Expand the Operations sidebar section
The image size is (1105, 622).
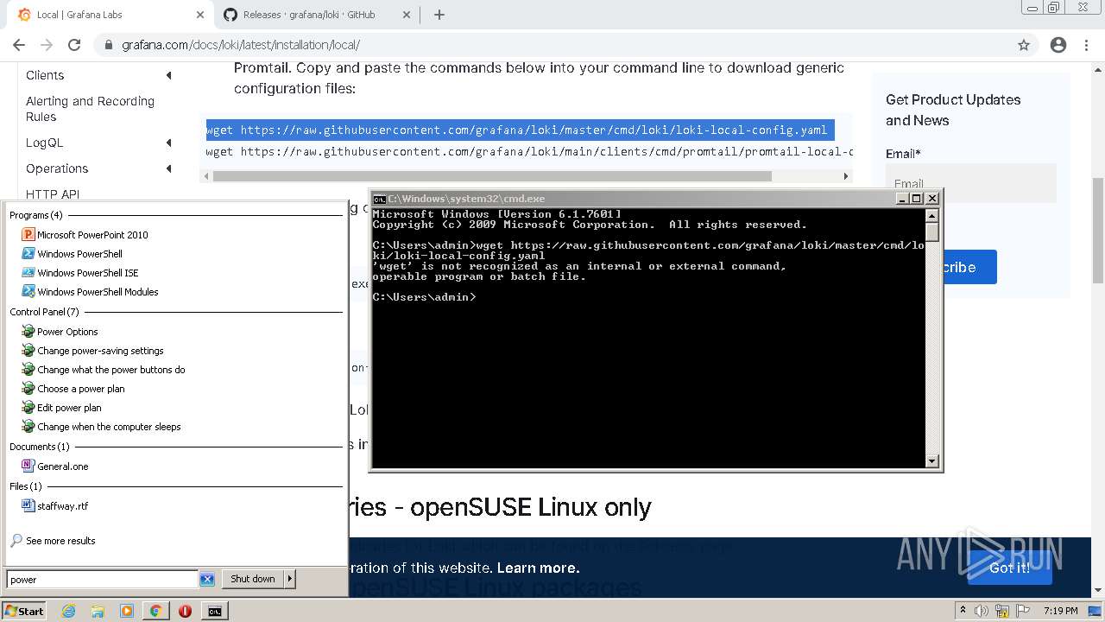(168, 169)
